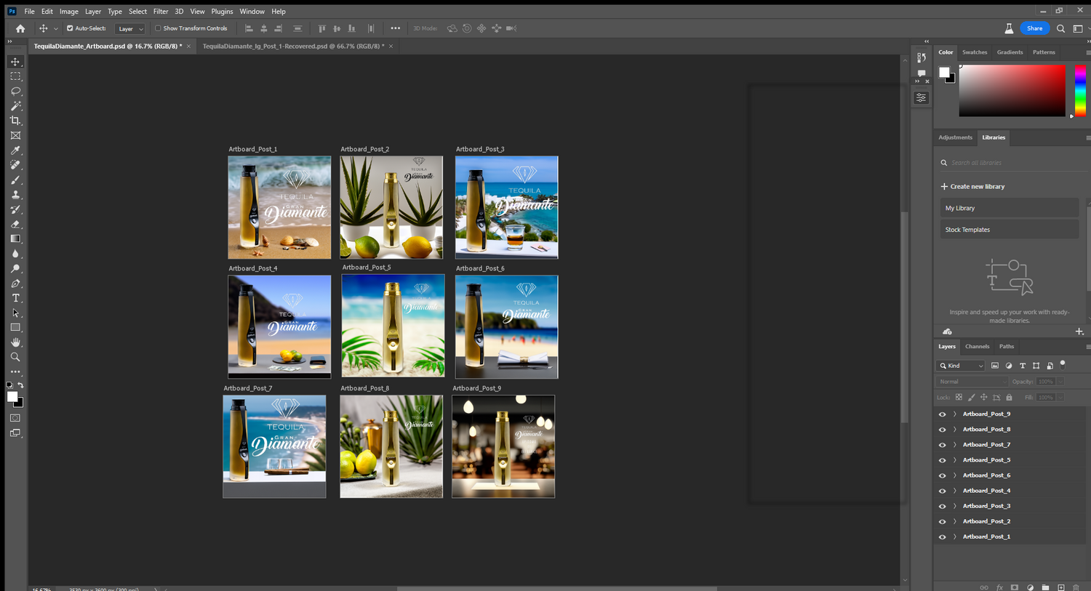Image resolution: width=1091 pixels, height=591 pixels.
Task: Hide the Artboard_Post_8 layer
Action: [x=942, y=430]
